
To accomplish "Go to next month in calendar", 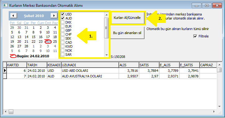I will pos(54,15).
